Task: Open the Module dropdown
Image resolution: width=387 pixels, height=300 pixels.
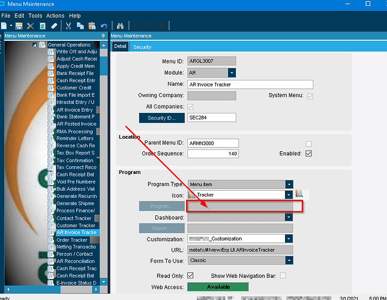Action: coord(232,73)
